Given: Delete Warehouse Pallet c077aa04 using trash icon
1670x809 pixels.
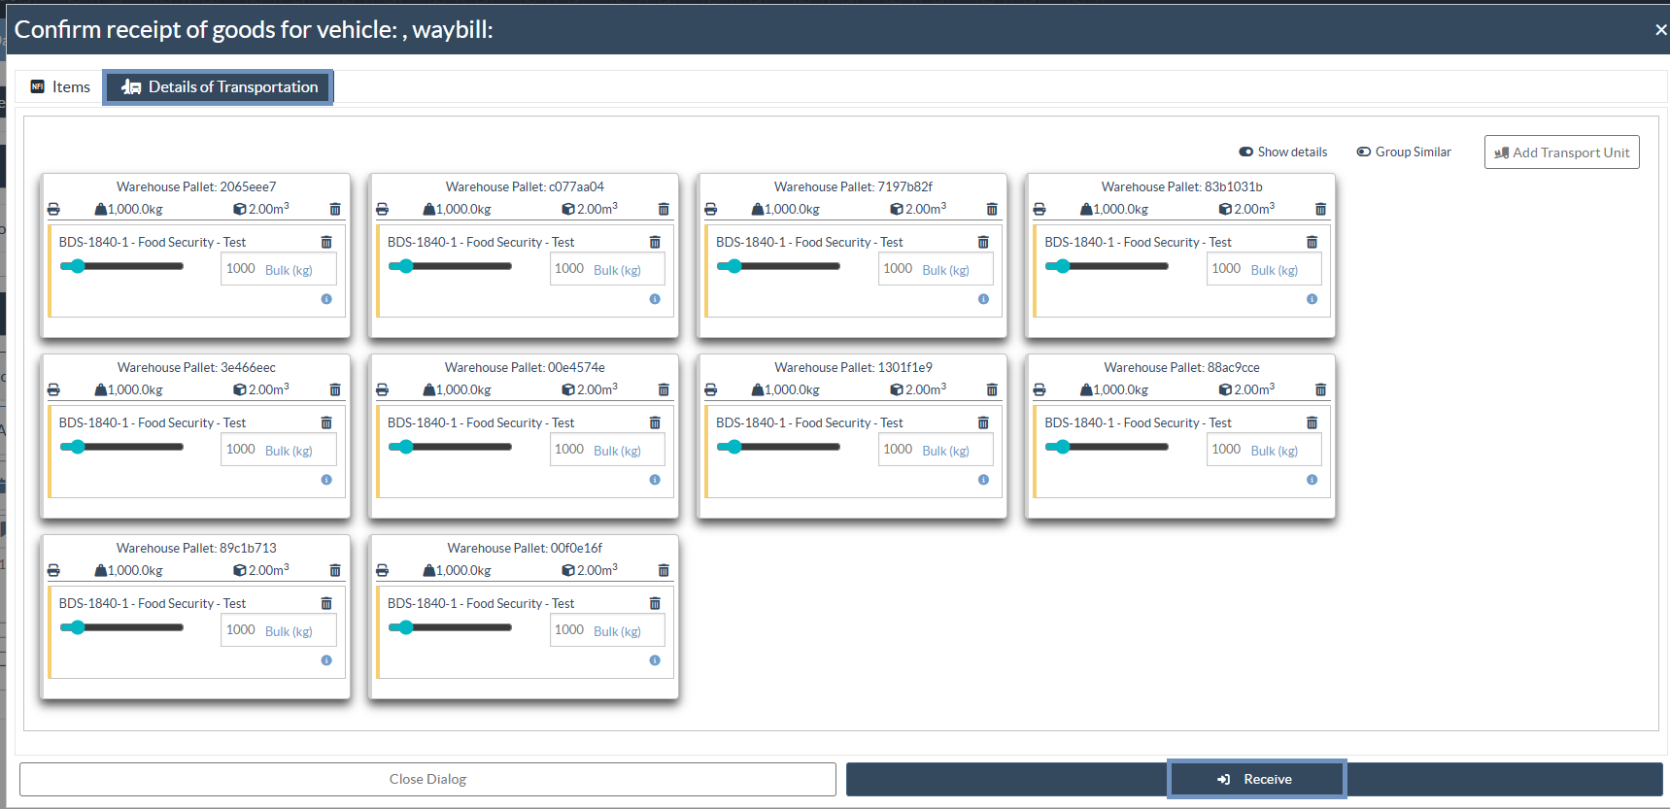Looking at the screenshot, I should pos(664,209).
